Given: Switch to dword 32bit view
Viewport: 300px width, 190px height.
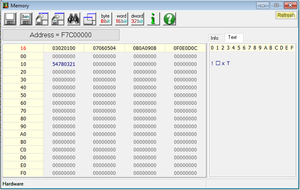Looking at the screenshot, I should coord(137,19).
